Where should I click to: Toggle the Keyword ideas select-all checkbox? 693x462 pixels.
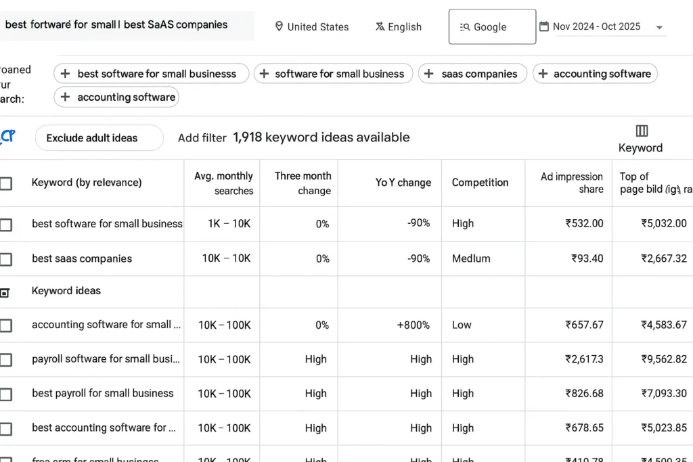click(x=7, y=292)
